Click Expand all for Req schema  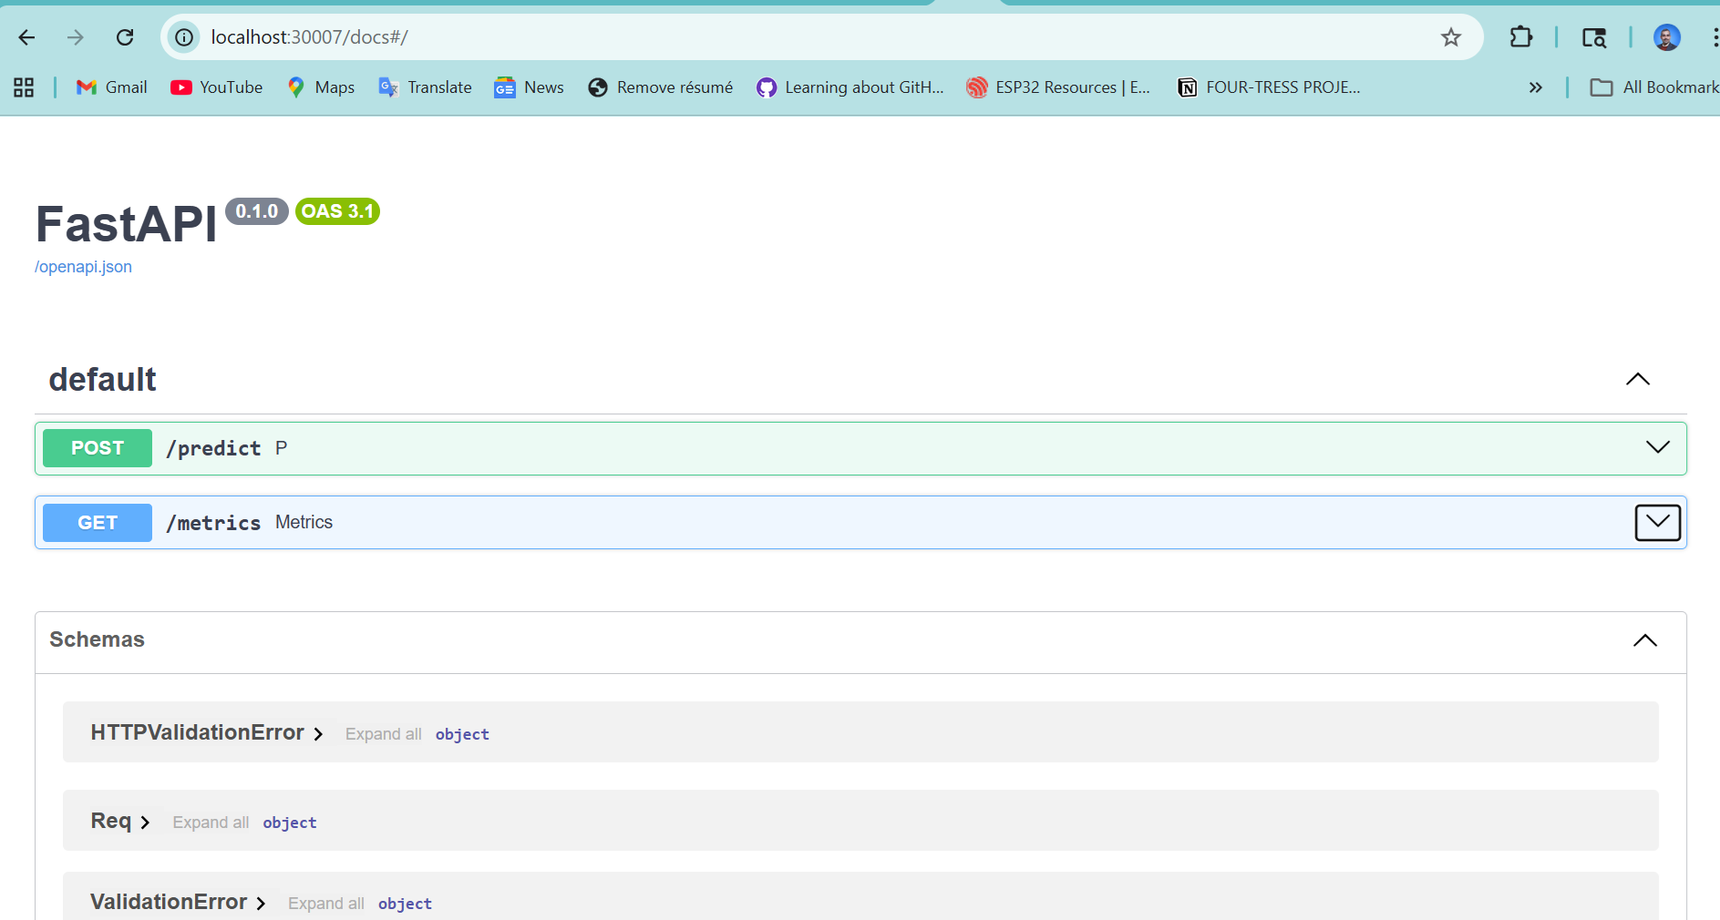pyautogui.click(x=211, y=823)
